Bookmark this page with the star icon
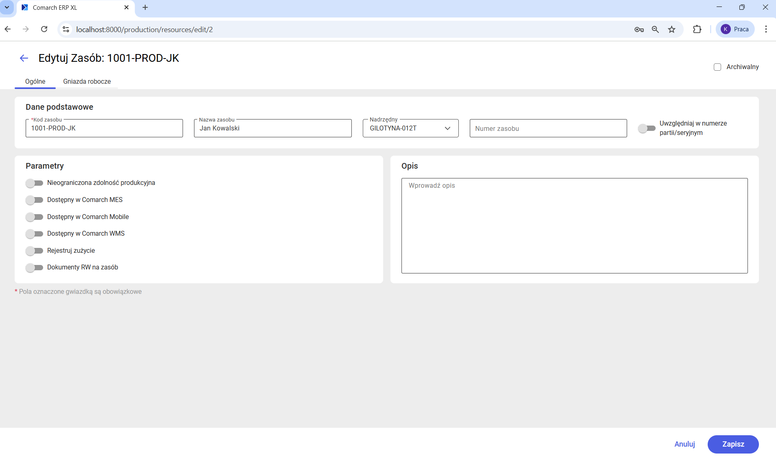776x458 pixels. click(671, 29)
